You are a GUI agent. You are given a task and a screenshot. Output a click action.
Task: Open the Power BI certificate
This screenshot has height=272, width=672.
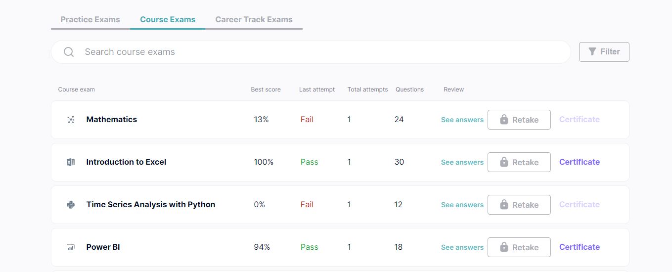[x=579, y=247]
